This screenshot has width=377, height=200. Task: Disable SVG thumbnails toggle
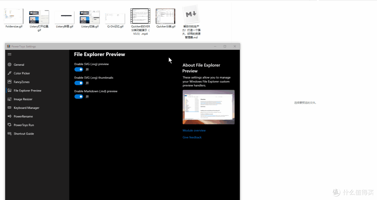79,83
